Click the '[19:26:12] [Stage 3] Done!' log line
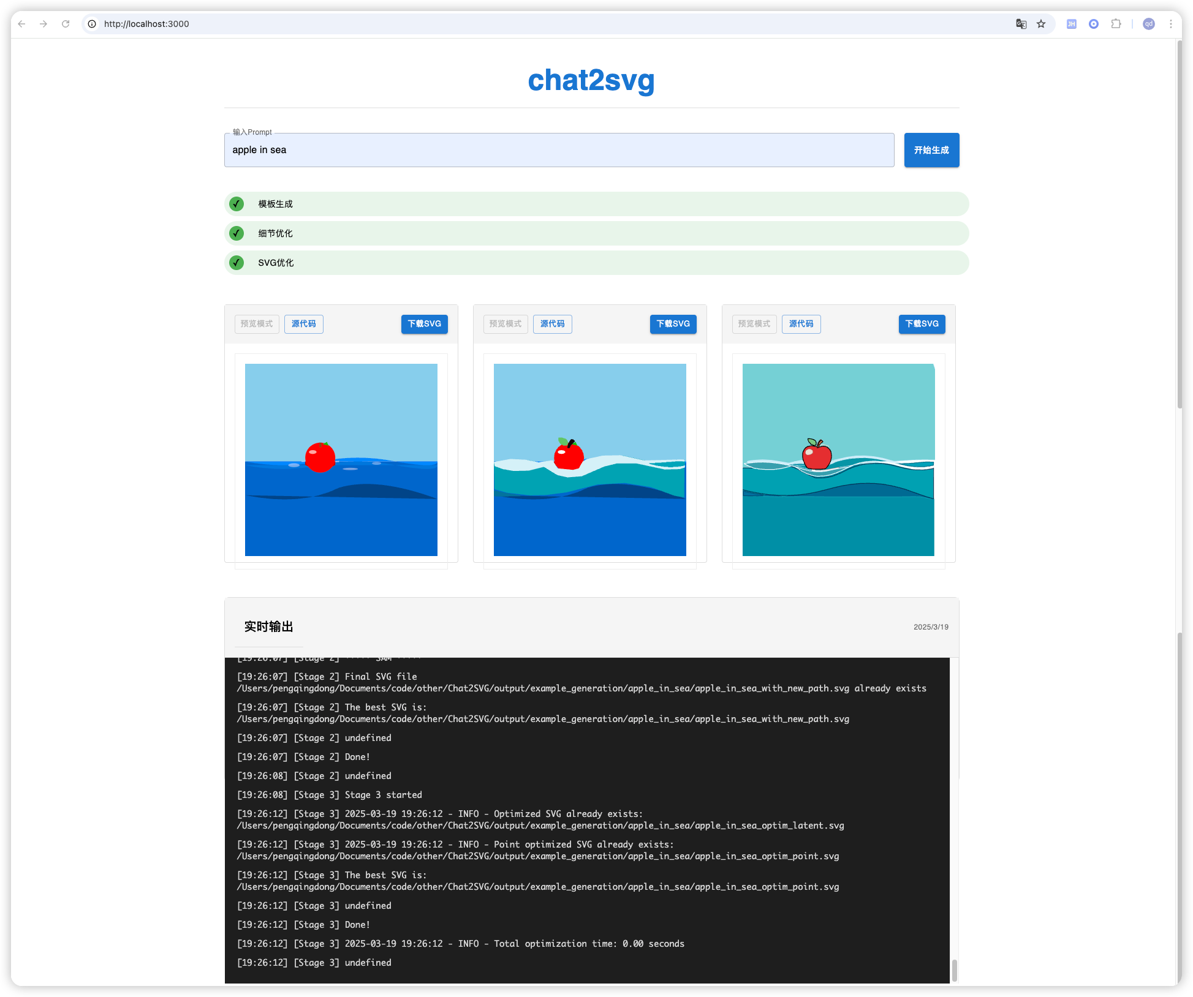This screenshot has width=1193, height=997. [x=303, y=925]
